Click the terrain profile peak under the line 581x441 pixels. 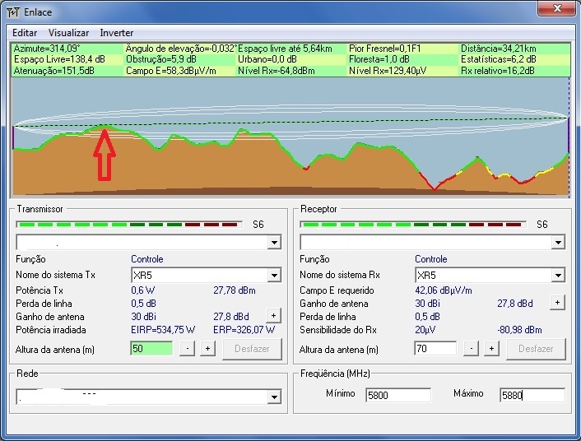(105, 127)
